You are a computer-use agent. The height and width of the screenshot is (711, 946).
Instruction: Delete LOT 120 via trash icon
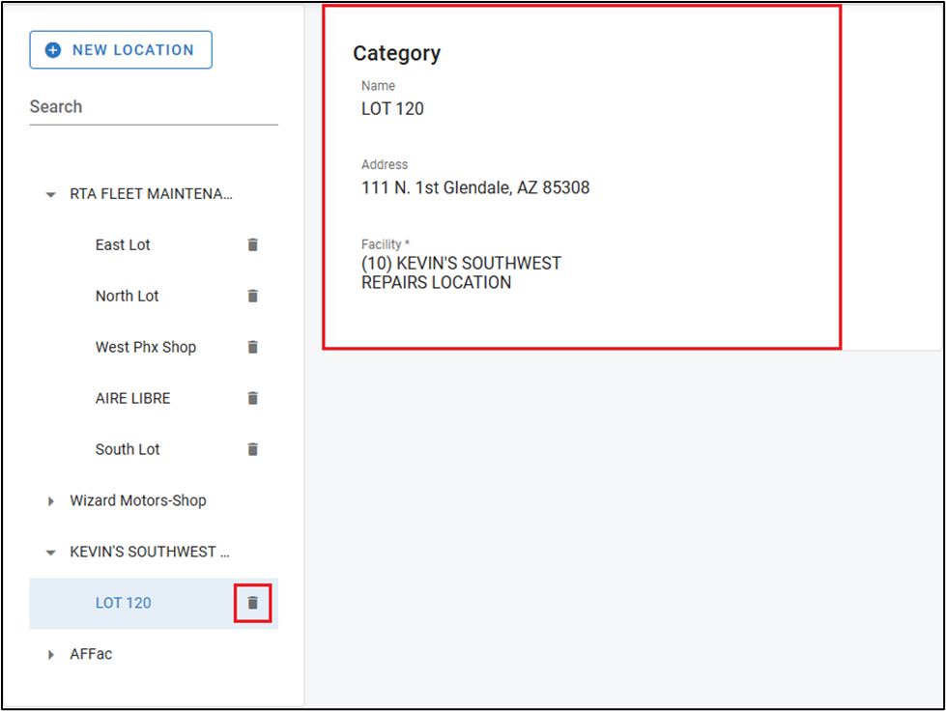click(x=253, y=603)
